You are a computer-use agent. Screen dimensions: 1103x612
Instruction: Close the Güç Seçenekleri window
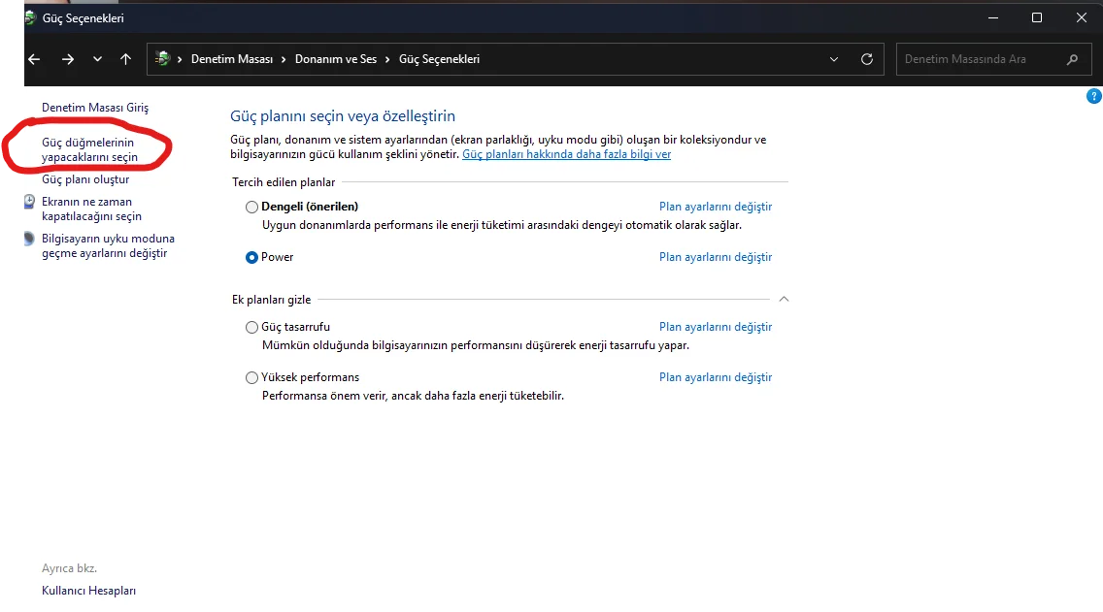1082,17
